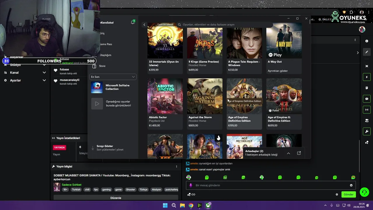Open Against the Storm game card
This screenshot has height=210, width=373.
click(x=205, y=104)
